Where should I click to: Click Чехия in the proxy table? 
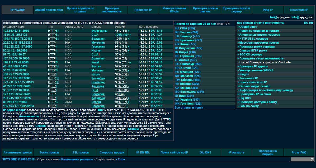pyautogui.click(x=96, y=74)
